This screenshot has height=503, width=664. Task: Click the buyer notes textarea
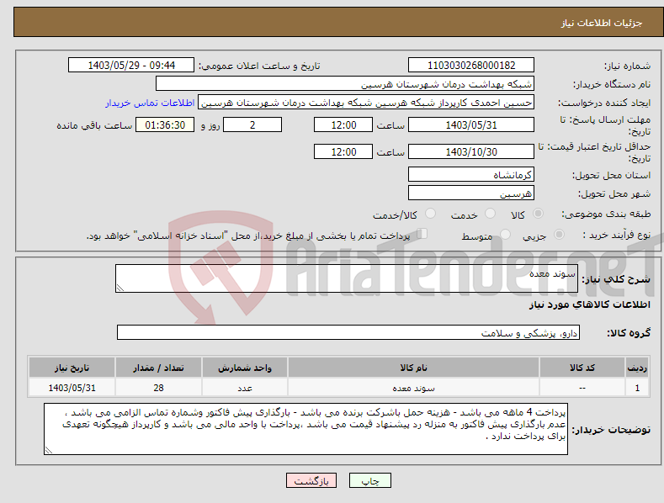click(x=305, y=429)
